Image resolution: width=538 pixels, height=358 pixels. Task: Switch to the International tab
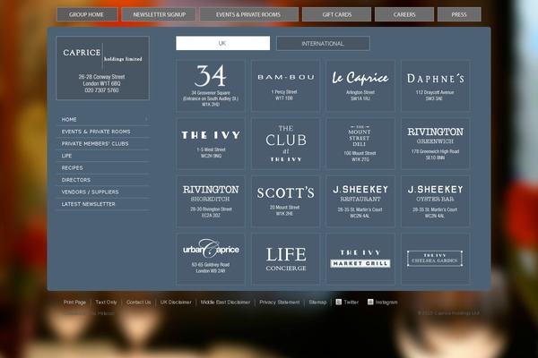click(323, 44)
